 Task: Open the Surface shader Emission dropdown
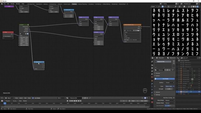[170, 83]
